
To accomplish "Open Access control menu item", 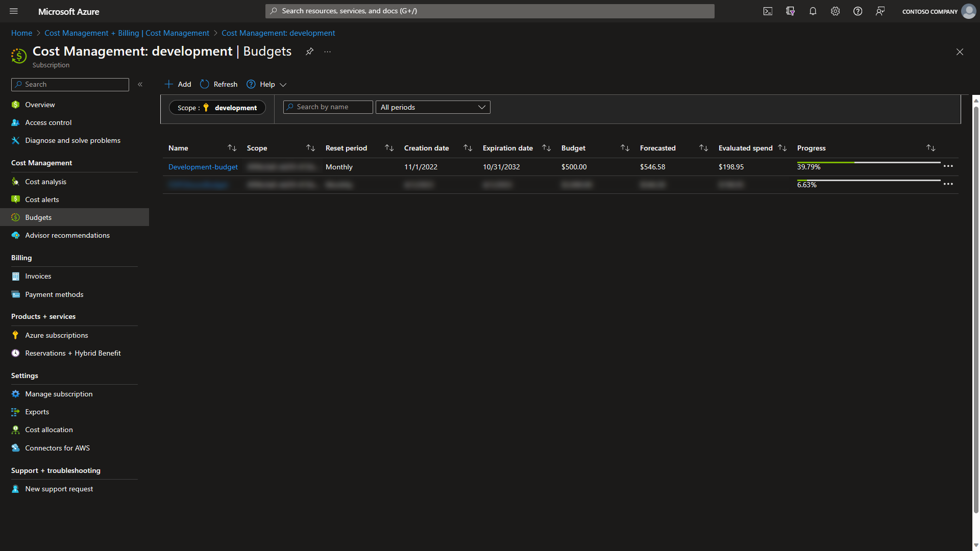I will click(48, 122).
